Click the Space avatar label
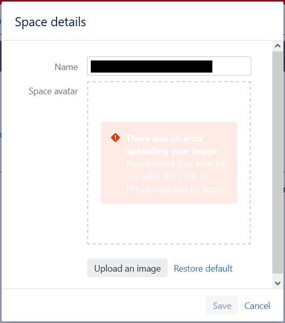This screenshot has height=323, width=285. (53, 91)
